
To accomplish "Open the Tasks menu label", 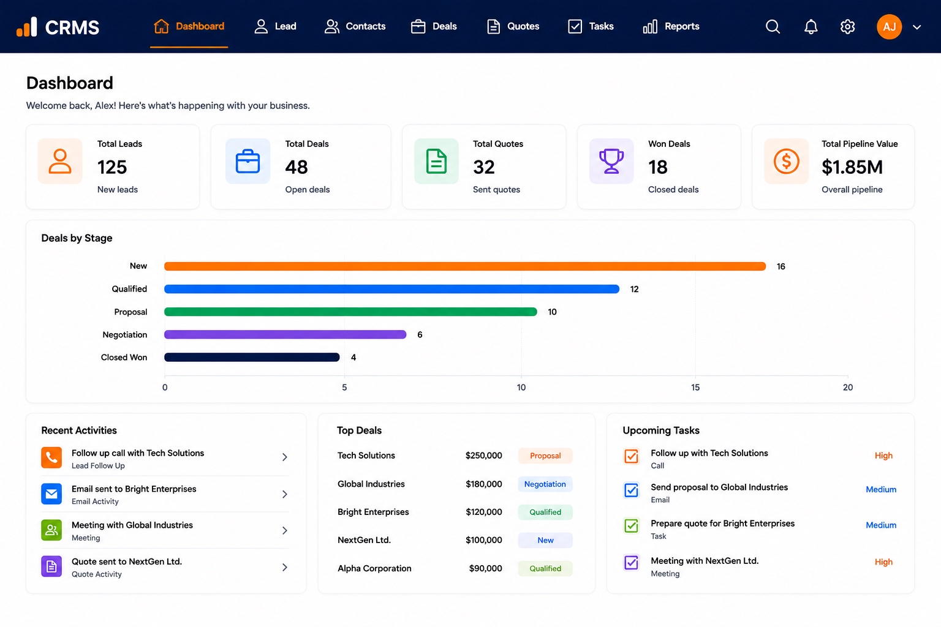I will tap(601, 26).
